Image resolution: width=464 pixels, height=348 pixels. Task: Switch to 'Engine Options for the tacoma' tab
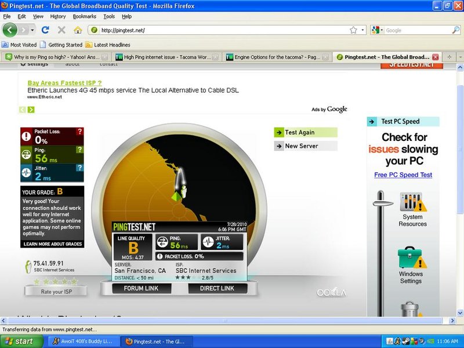277,57
